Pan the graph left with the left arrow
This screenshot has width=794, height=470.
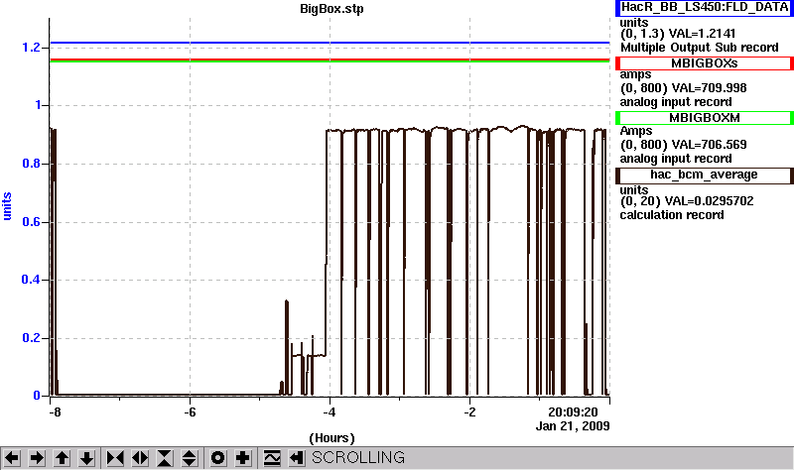pyautogui.click(x=12, y=458)
